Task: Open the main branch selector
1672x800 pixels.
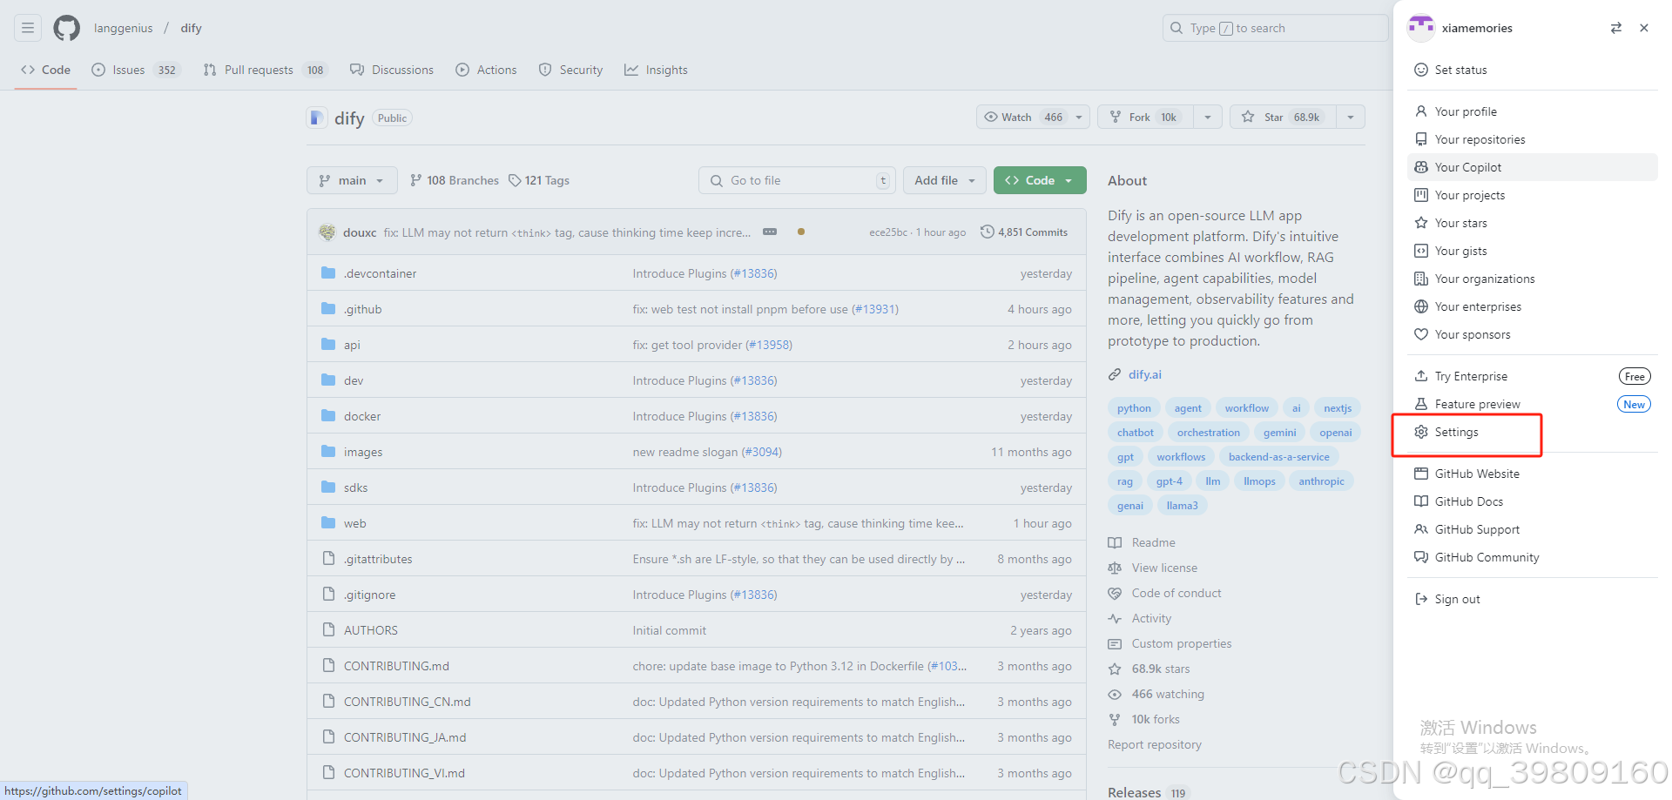Action: click(352, 180)
